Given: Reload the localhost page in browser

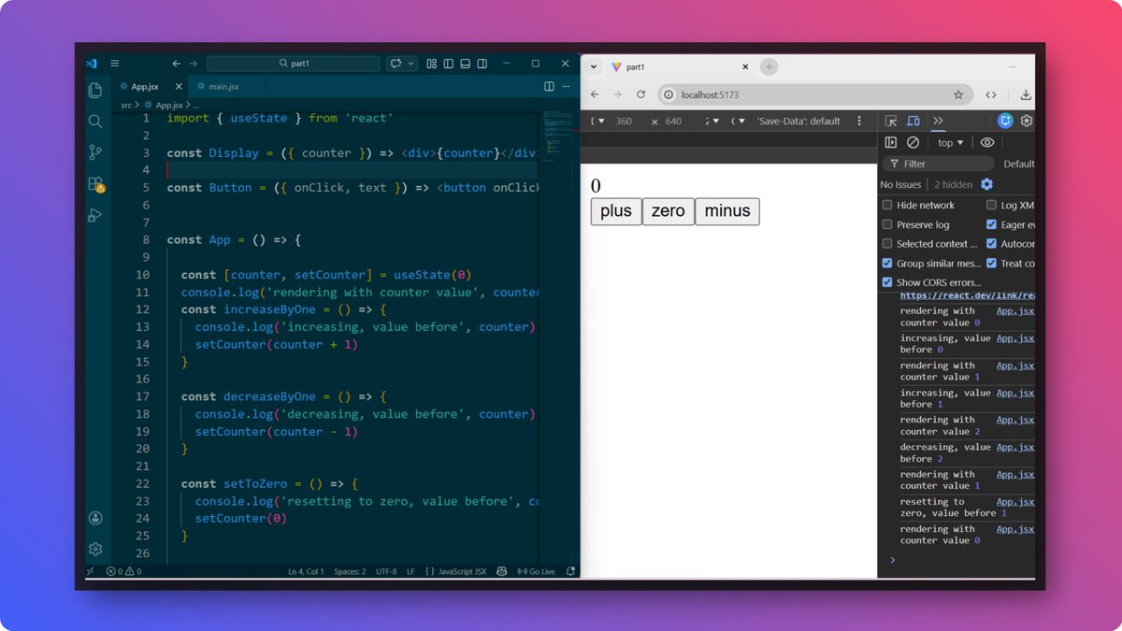Looking at the screenshot, I should 640,94.
